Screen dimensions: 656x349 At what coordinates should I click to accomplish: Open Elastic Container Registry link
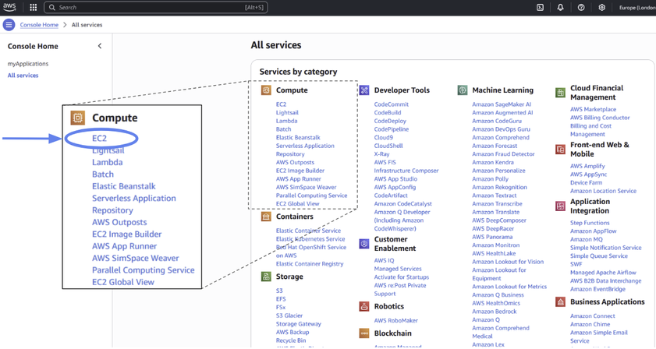point(310,264)
